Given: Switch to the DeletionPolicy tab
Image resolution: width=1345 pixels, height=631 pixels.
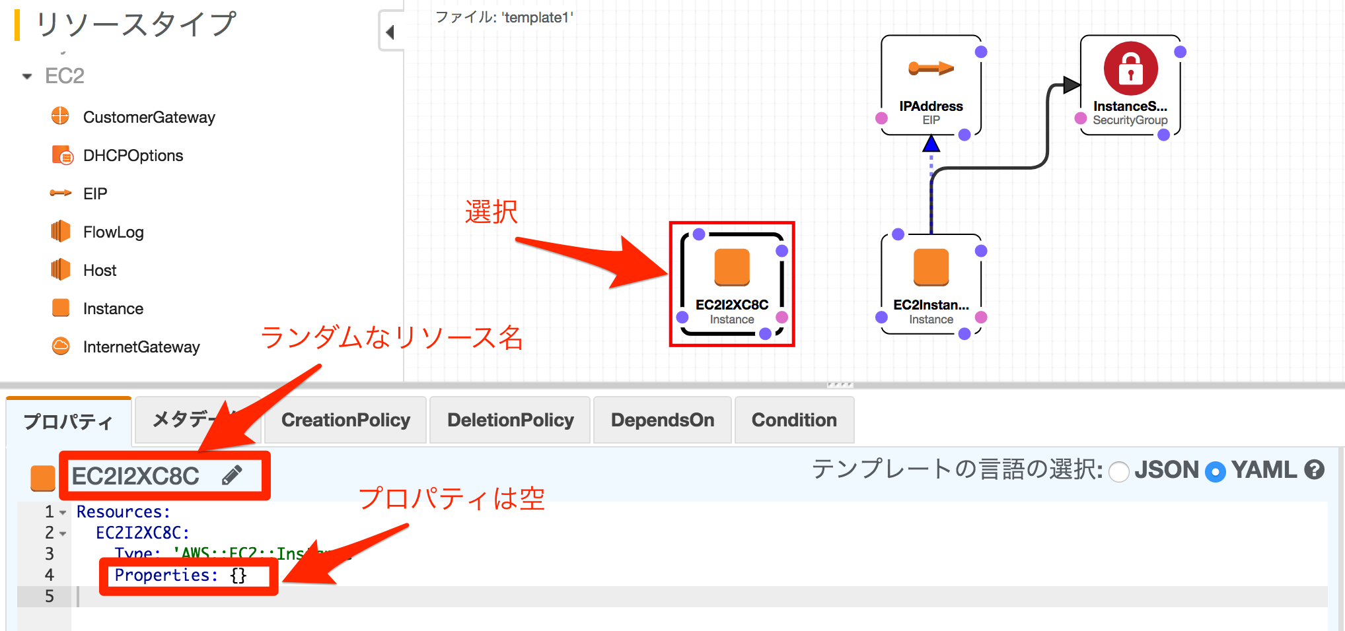Looking at the screenshot, I should coord(510,420).
